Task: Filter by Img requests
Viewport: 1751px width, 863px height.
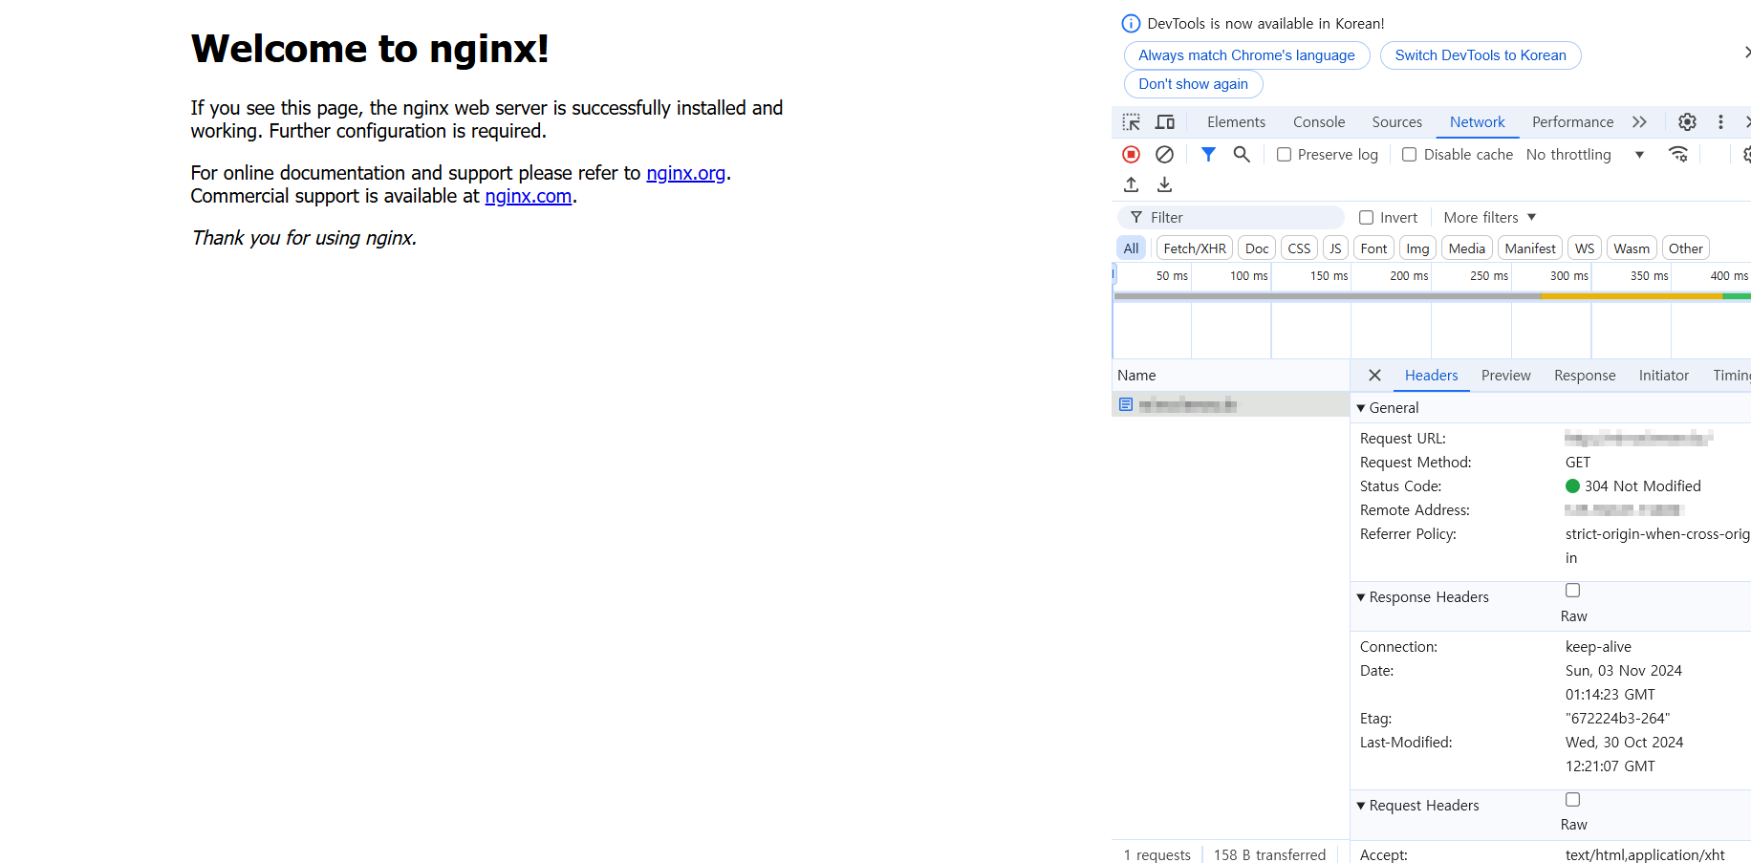Action: 1417,248
